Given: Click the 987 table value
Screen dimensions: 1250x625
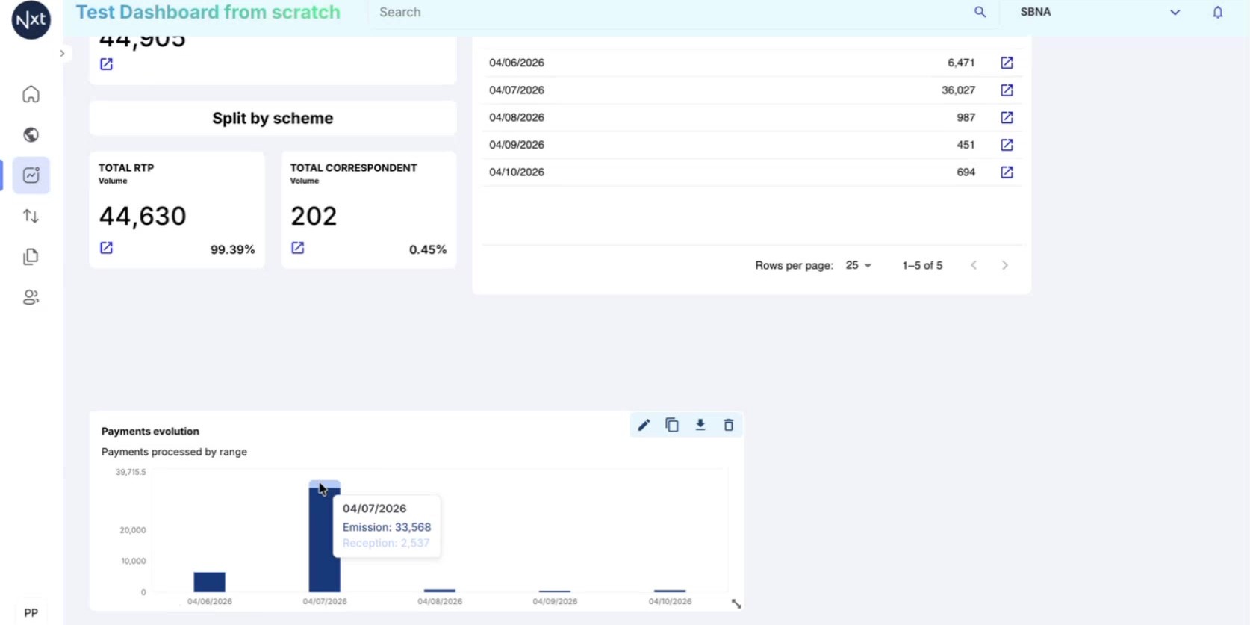Looking at the screenshot, I should 966,118.
